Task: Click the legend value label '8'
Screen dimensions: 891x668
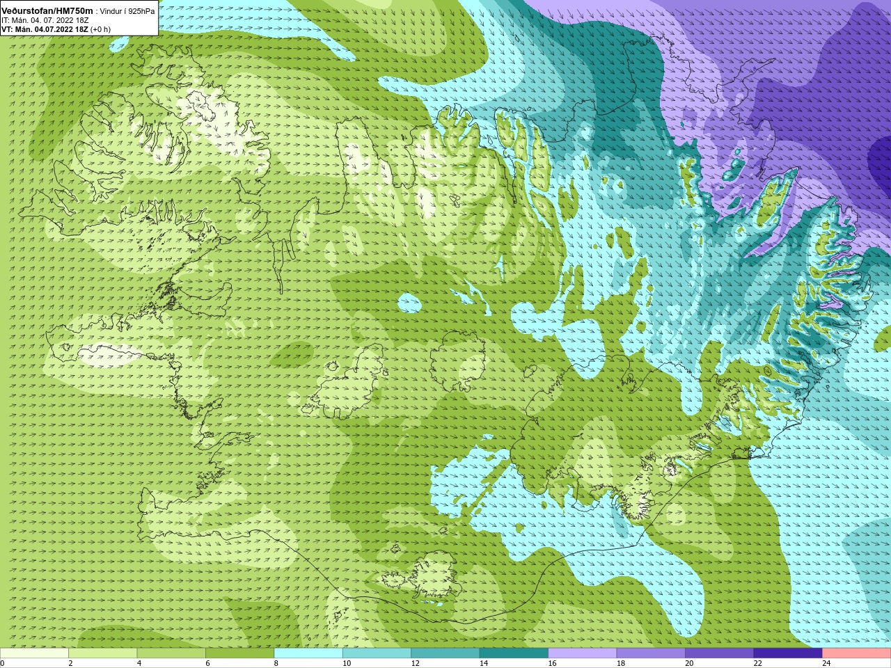Action: [x=276, y=663]
